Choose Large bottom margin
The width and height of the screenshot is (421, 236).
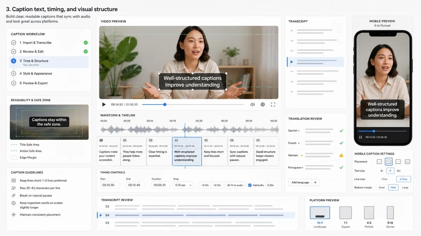[405, 188]
